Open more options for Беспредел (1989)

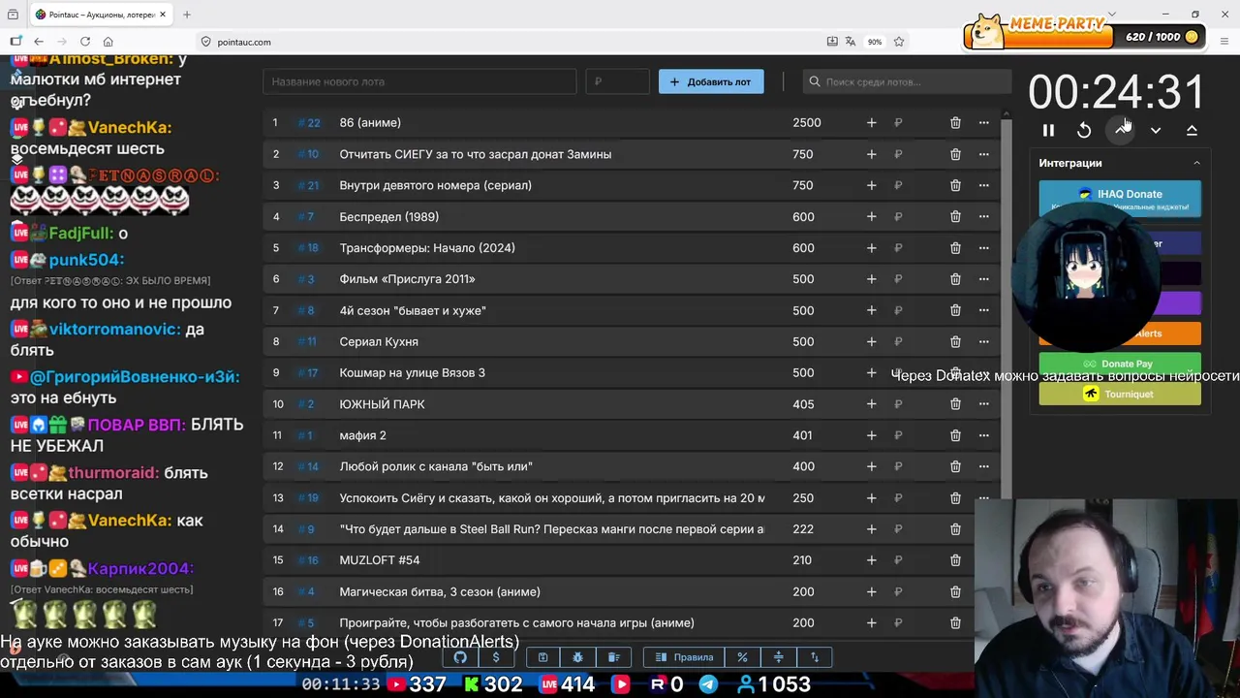coord(983,216)
